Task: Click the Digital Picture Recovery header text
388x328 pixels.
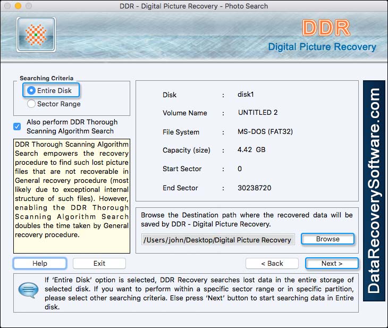Action: pyautogui.click(x=322, y=47)
